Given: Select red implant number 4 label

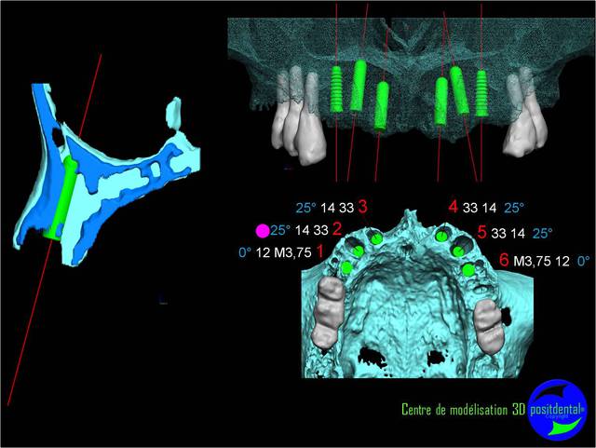Looking at the screenshot, I should tap(454, 207).
